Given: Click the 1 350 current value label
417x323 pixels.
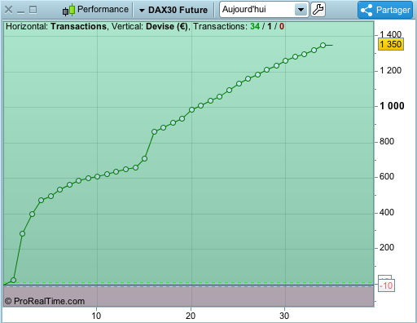Looking at the screenshot, I should (x=391, y=44).
